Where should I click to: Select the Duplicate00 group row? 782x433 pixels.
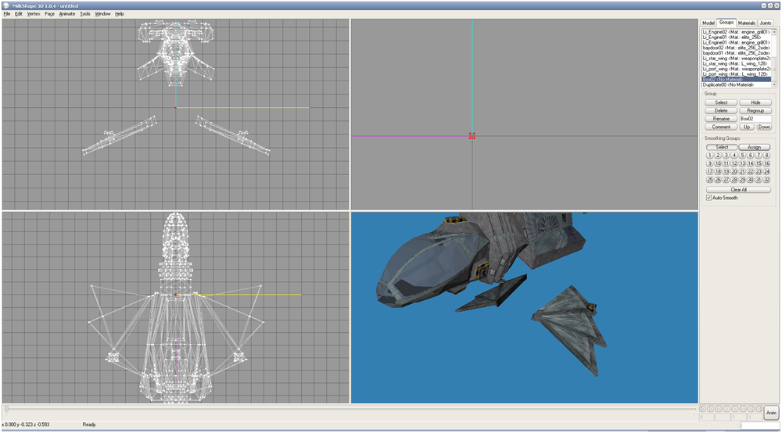click(736, 84)
